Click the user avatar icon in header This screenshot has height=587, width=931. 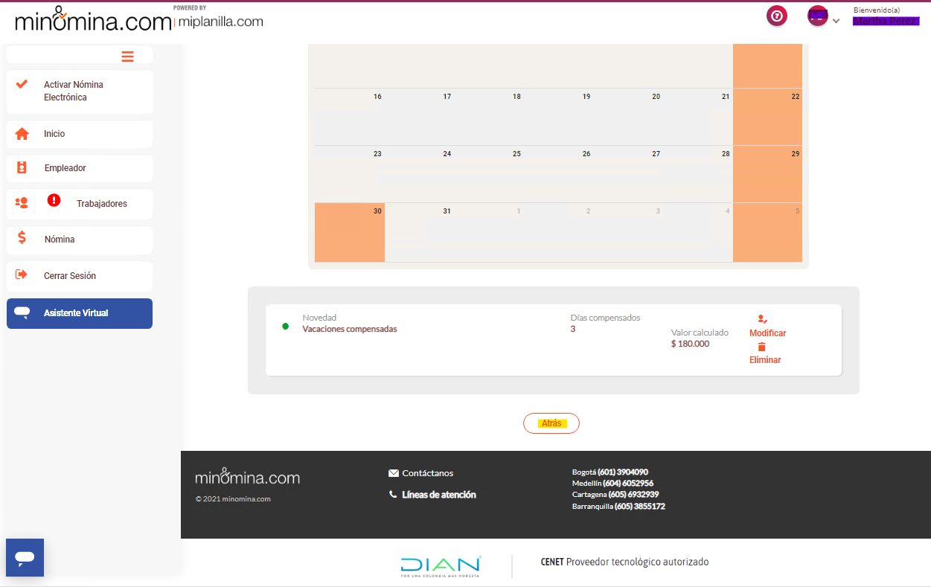click(818, 16)
